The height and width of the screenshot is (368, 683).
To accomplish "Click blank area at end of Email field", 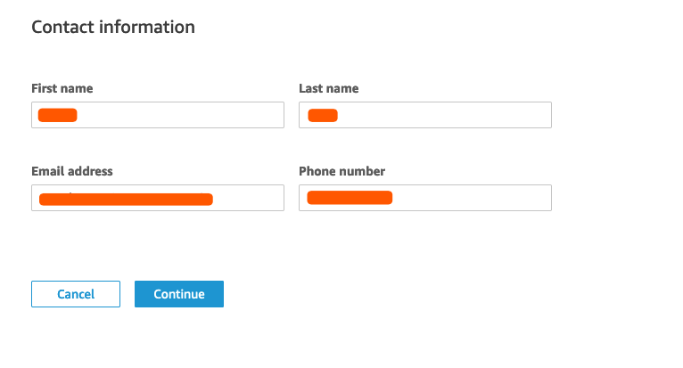I will [x=254, y=198].
